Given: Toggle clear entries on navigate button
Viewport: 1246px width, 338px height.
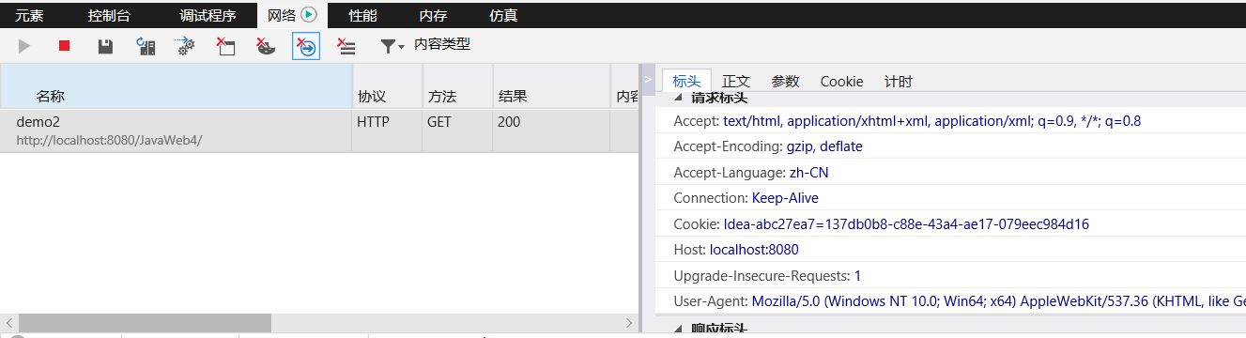Looking at the screenshot, I should pyautogui.click(x=306, y=45).
